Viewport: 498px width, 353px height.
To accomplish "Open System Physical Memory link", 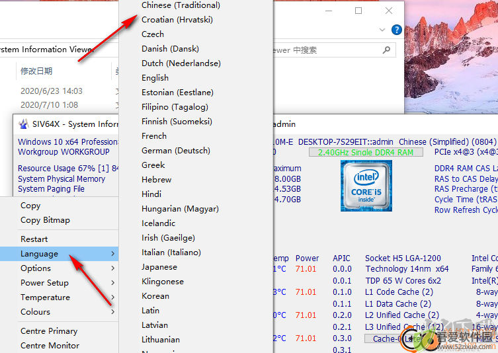I will pos(62,179).
